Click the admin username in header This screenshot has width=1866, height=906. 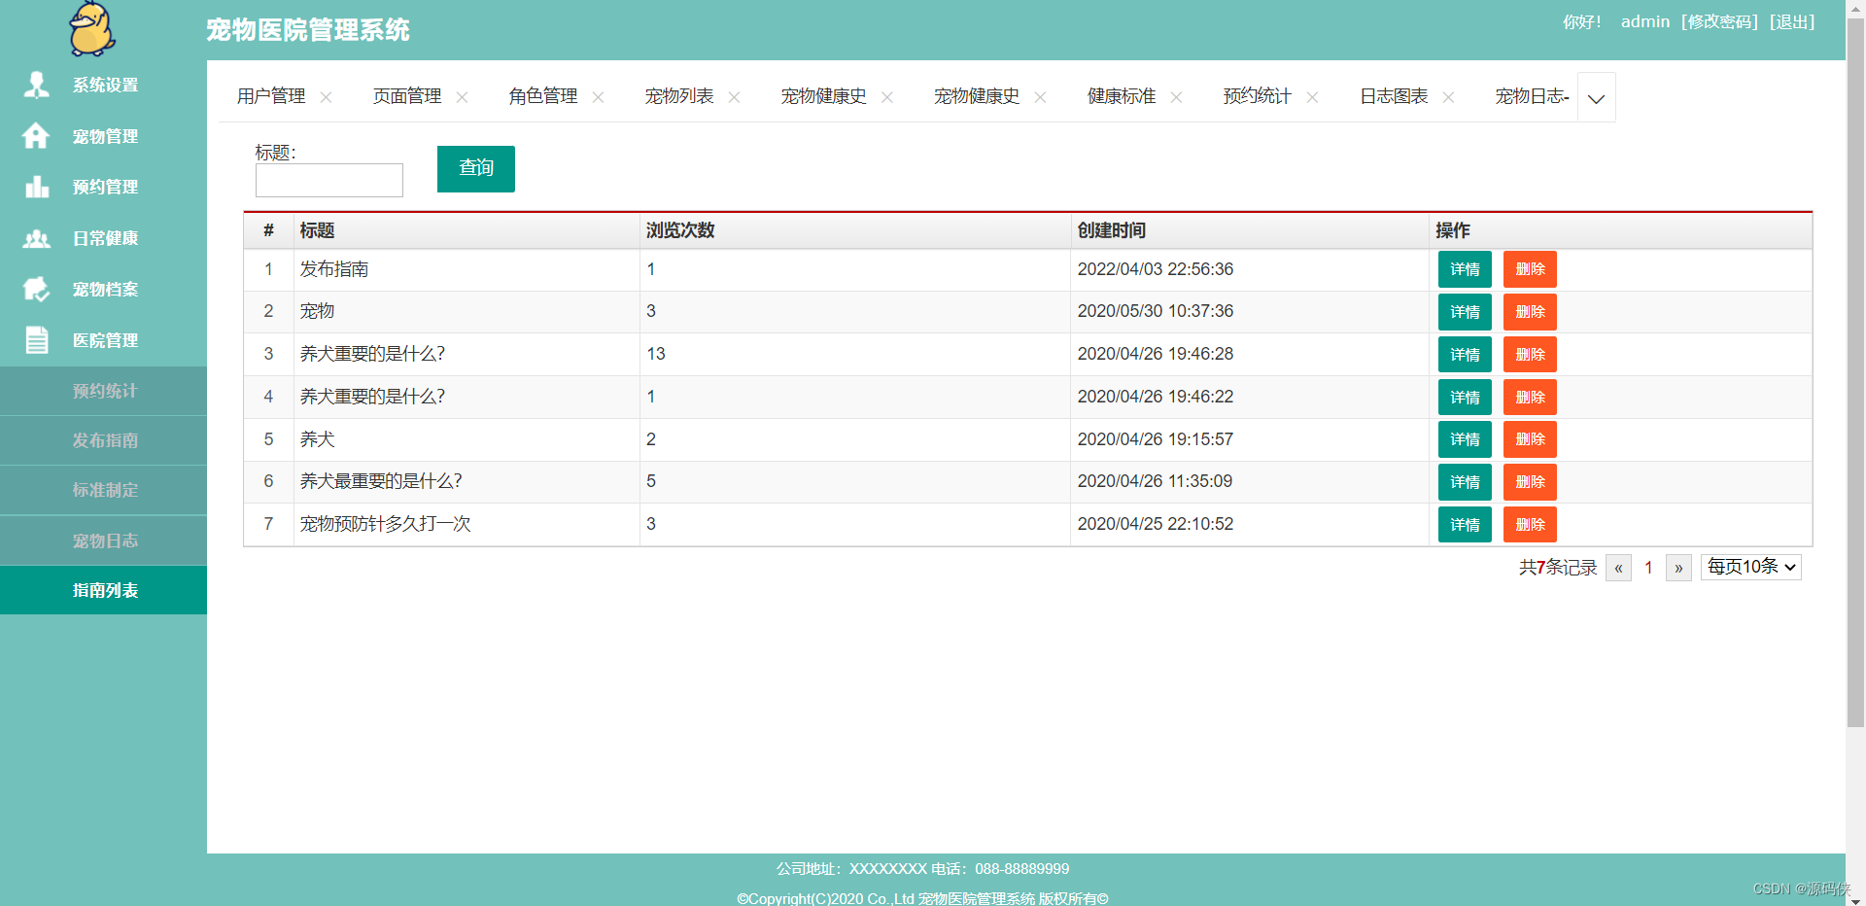point(1644,21)
